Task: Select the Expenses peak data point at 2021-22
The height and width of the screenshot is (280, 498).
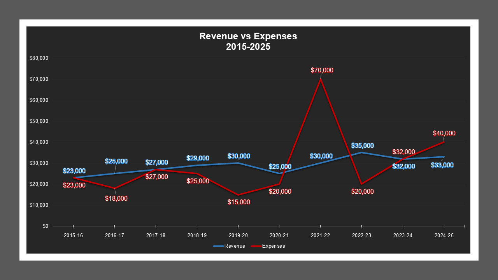Action: click(320, 79)
